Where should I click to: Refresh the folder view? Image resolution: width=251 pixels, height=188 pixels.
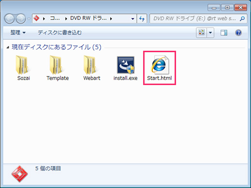point(142,19)
